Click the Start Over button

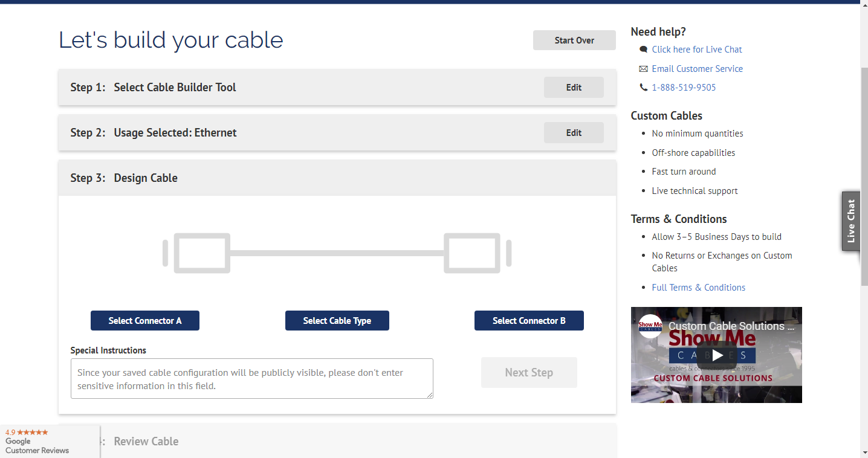pyautogui.click(x=574, y=40)
